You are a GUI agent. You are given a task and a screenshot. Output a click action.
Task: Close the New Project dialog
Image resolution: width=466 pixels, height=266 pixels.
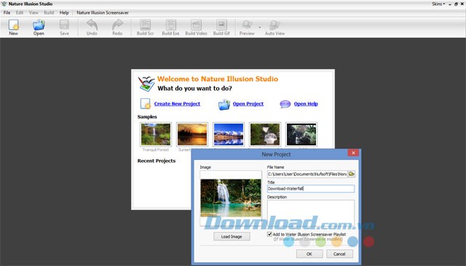pyautogui.click(x=353, y=153)
